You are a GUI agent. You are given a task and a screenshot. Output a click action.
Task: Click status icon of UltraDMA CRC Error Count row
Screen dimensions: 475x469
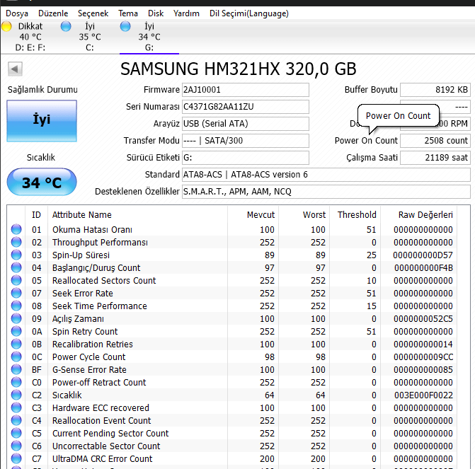coord(16,458)
